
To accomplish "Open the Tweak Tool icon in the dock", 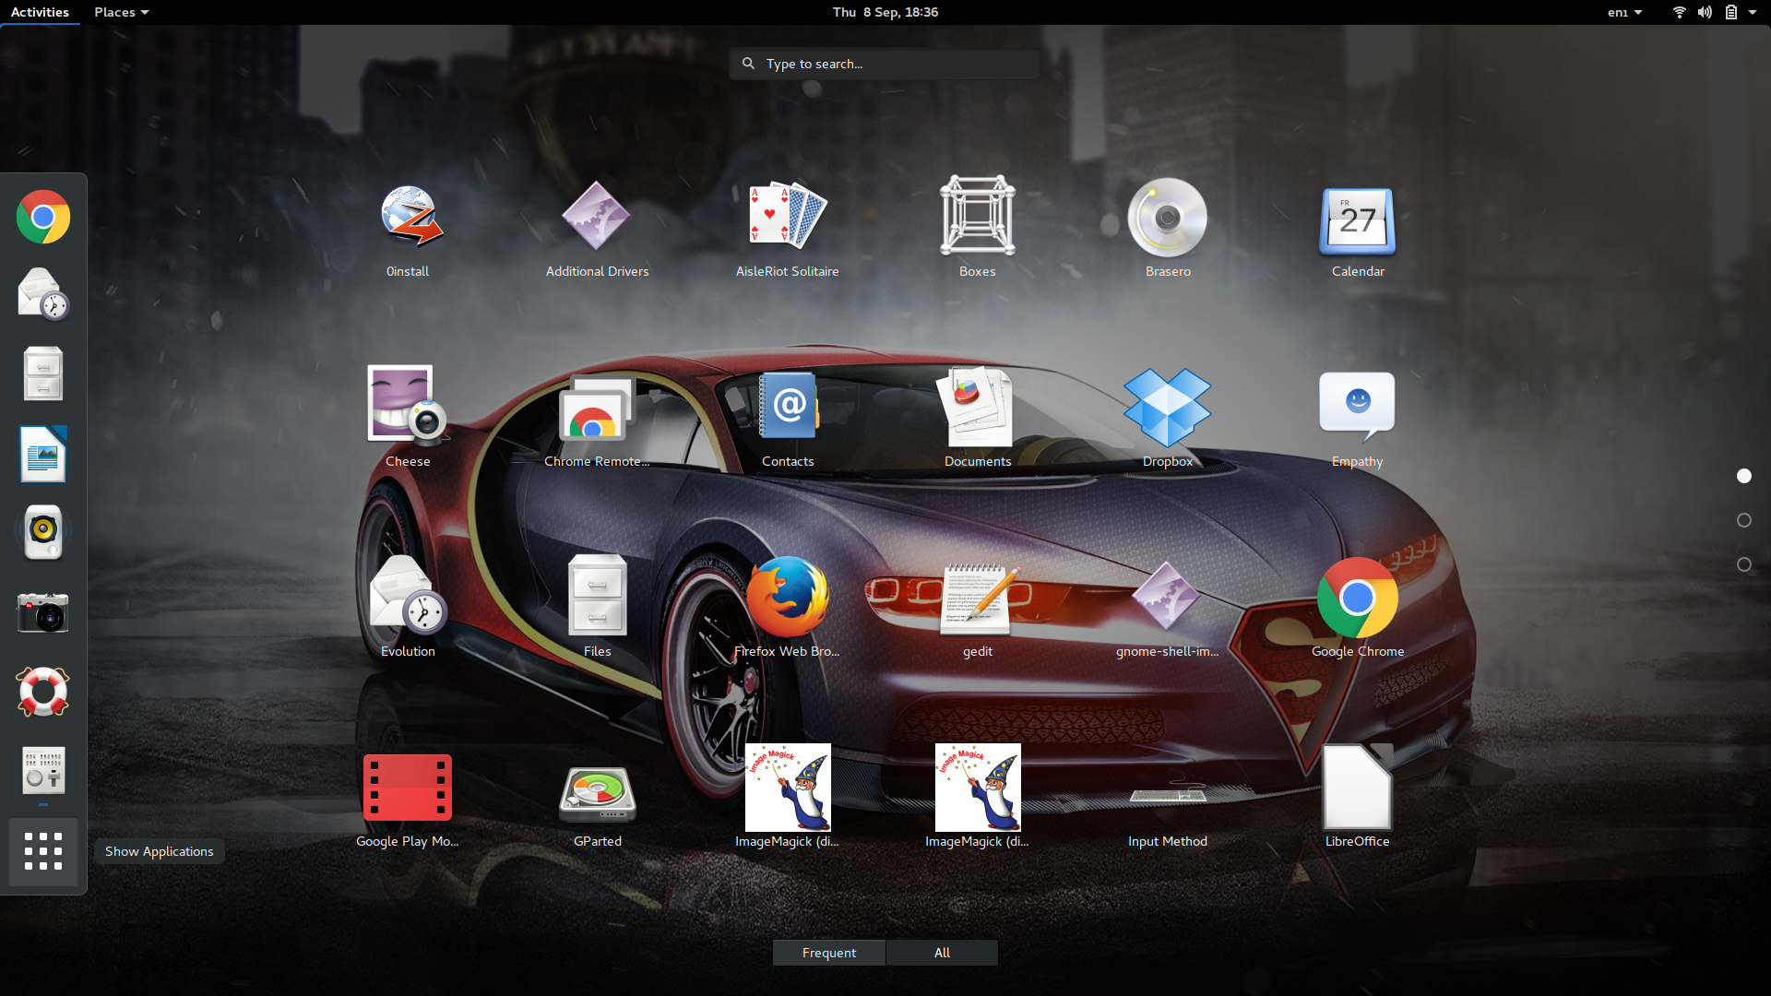I will [x=43, y=770].
